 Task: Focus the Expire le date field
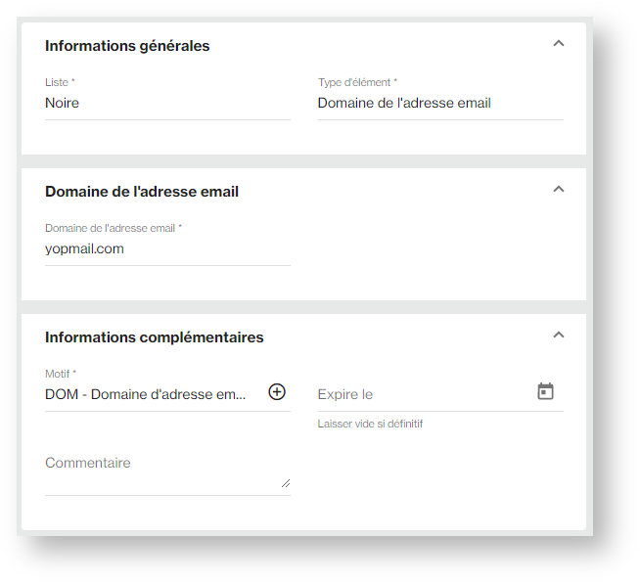[421, 394]
